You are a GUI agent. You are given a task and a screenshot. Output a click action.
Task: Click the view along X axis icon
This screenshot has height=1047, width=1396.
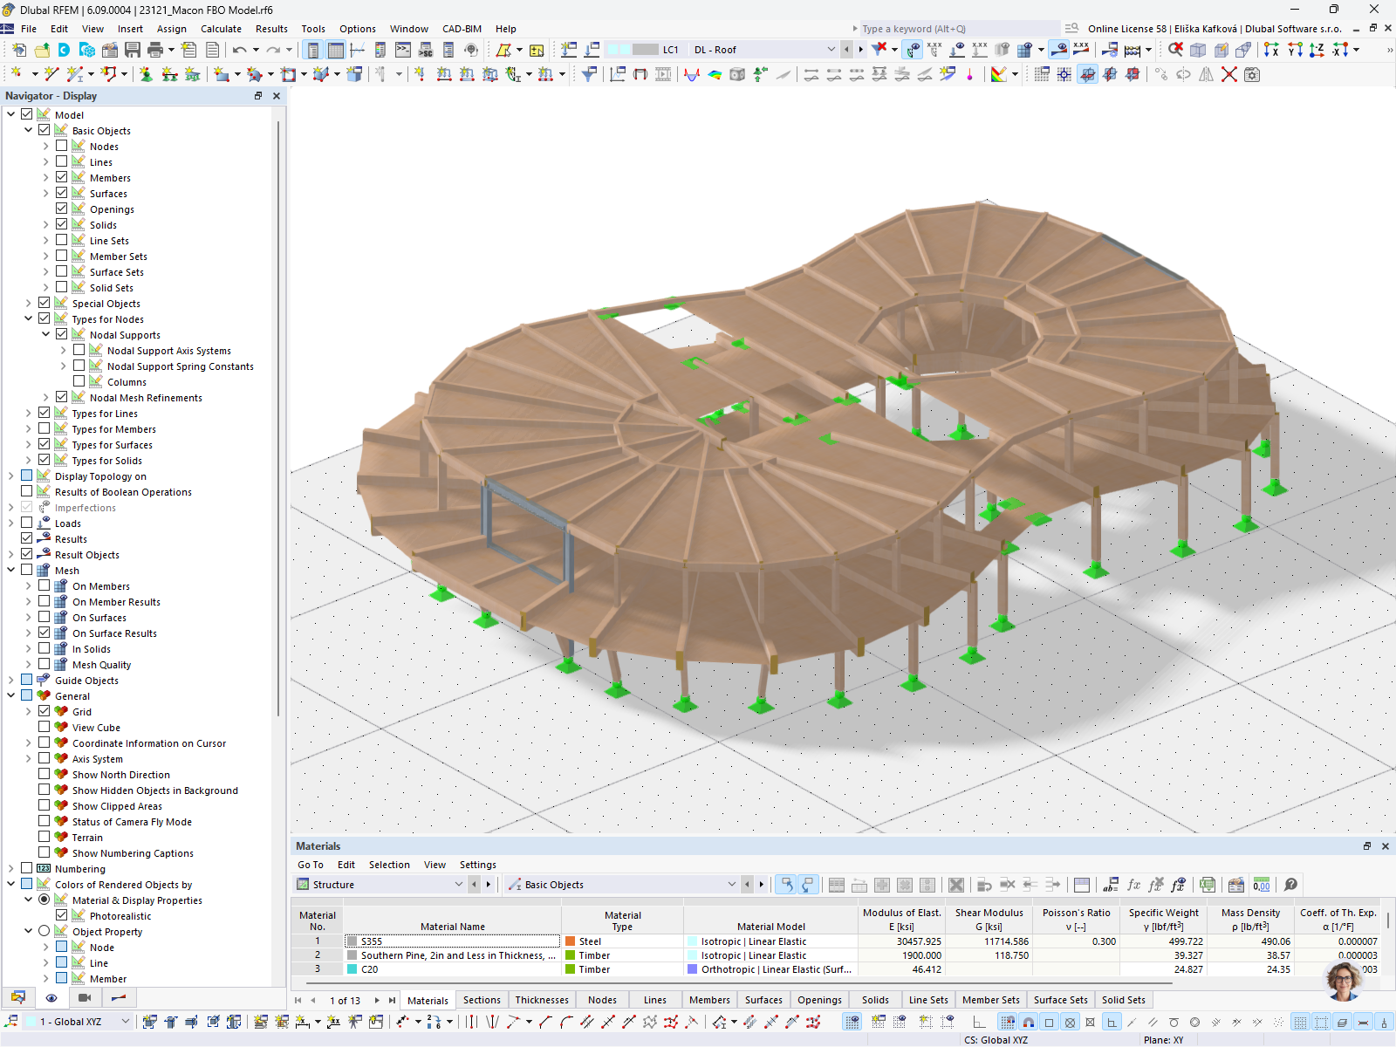[x=1271, y=50]
